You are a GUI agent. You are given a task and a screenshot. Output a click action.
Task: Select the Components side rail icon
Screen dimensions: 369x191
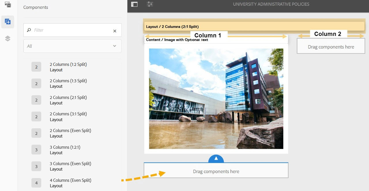pos(8,22)
